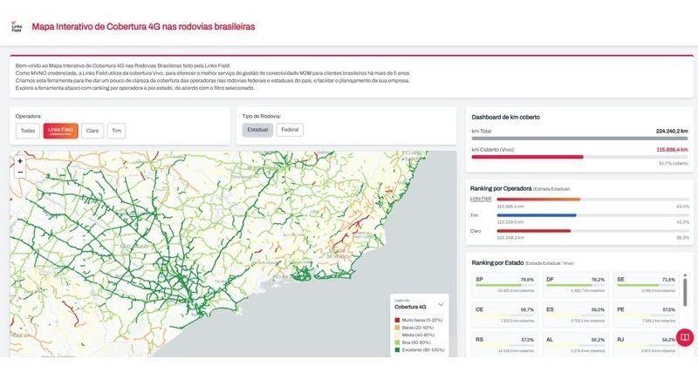Open the SP state ranking card
Image resolution: width=698 pixels, height=366 pixels.
click(x=505, y=285)
